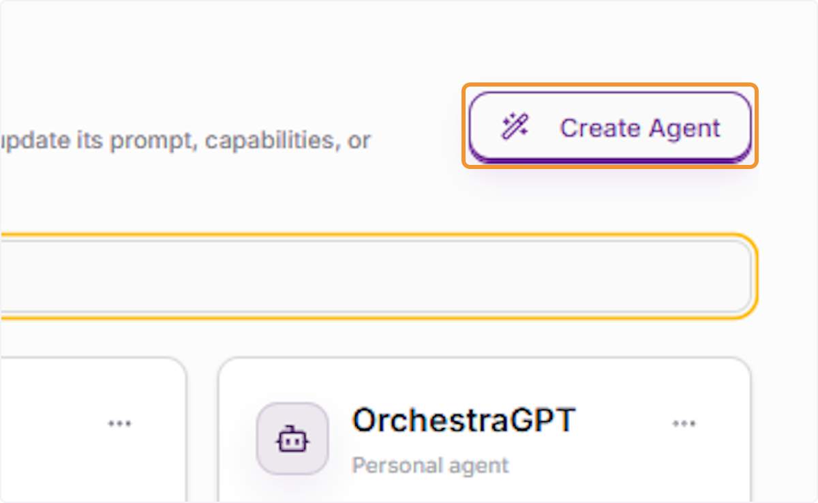The height and width of the screenshot is (503, 818).
Task: Click inside the yellow-outlined search box
Action: coord(376,276)
